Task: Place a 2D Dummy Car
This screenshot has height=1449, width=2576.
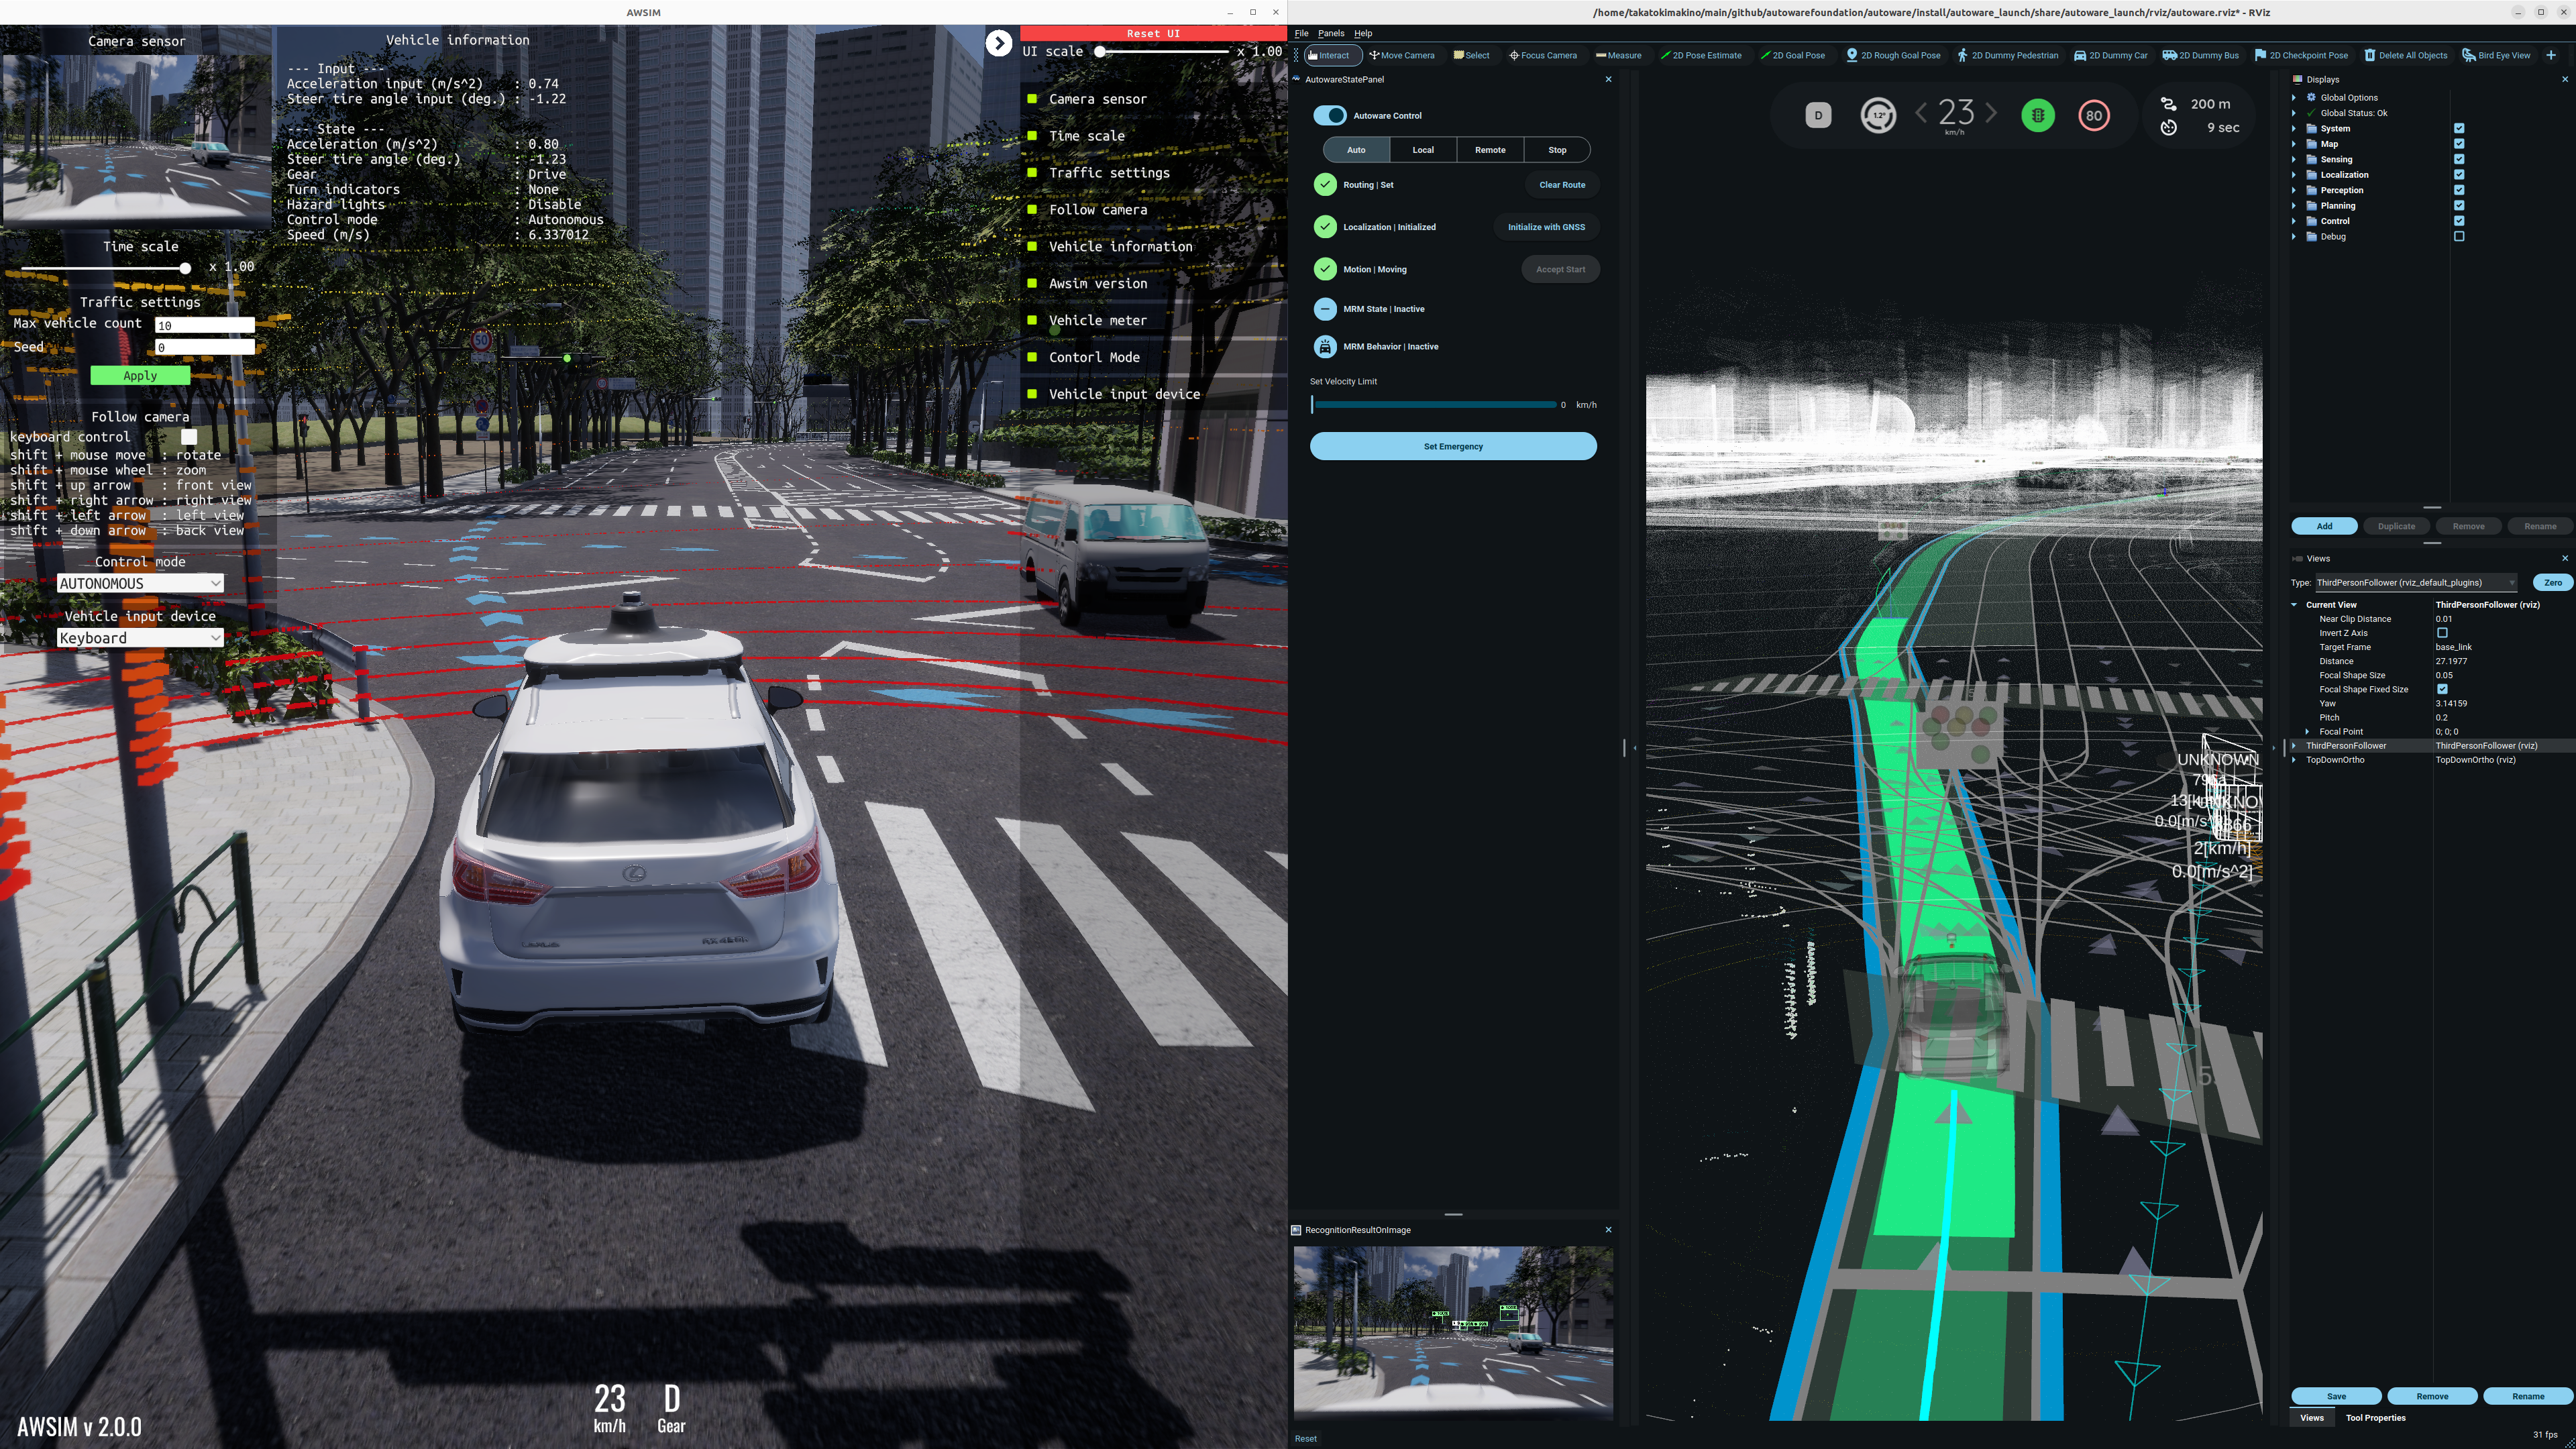Action: (x=2110, y=55)
